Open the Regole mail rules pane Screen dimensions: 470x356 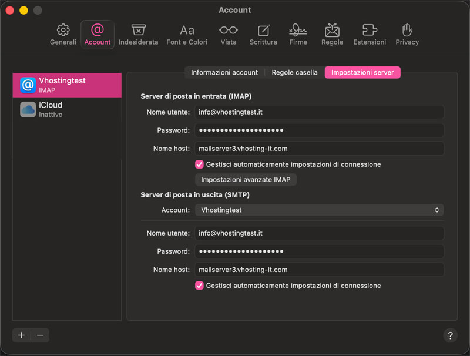(x=332, y=35)
